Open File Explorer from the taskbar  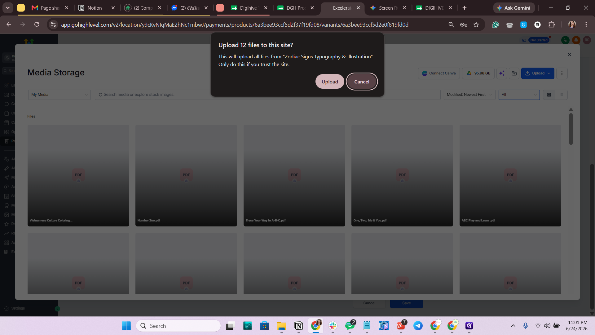[281, 326]
